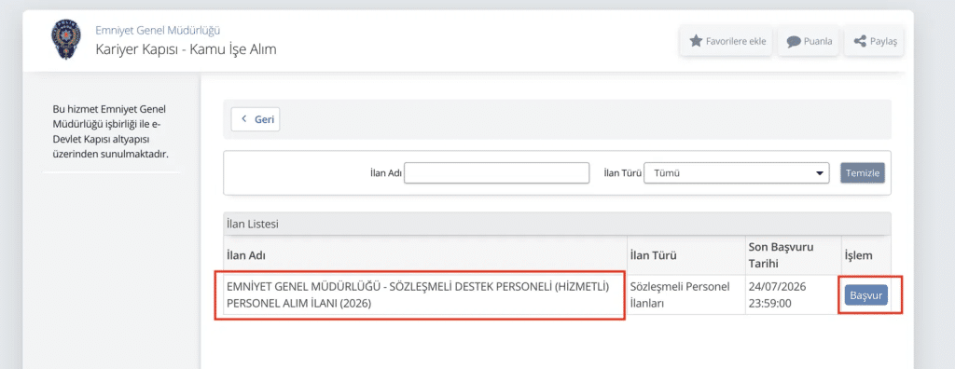
Task: Open the Emniyet Genel Müdürlüğü header link
Action: coord(158,29)
